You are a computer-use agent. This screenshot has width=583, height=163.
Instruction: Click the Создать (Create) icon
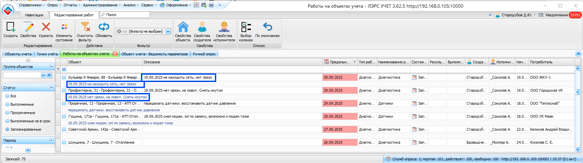tap(11, 27)
